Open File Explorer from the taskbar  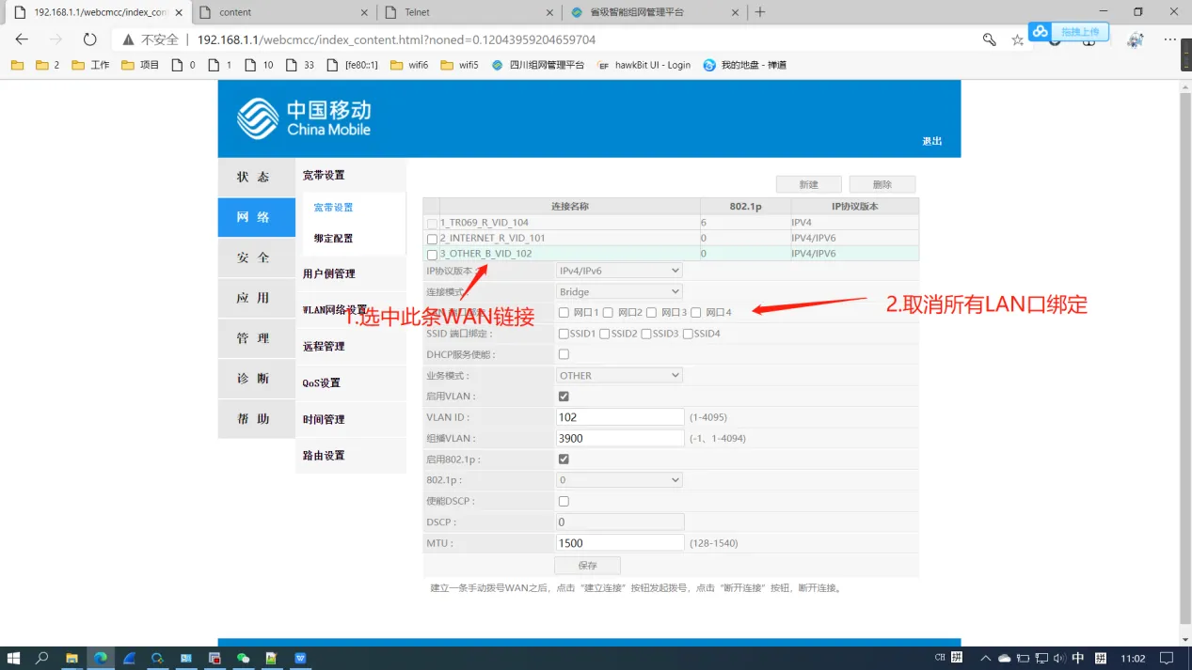pyautogui.click(x=72, y=658)
